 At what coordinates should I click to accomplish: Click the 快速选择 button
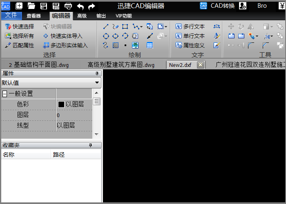coord(19,27)
